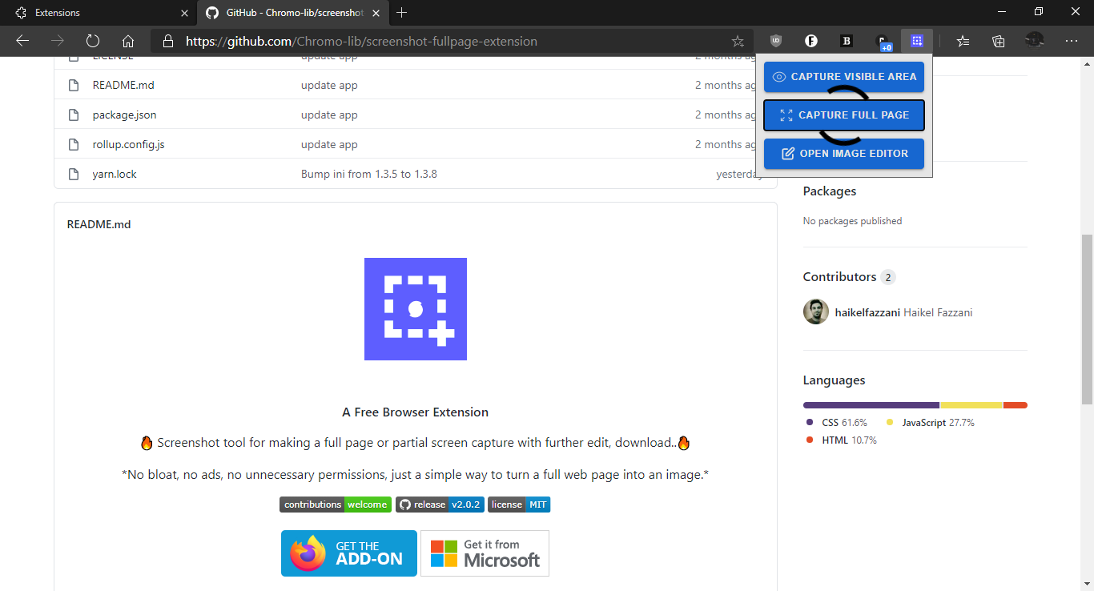Click the file icon next to README.md

(74, 85)
